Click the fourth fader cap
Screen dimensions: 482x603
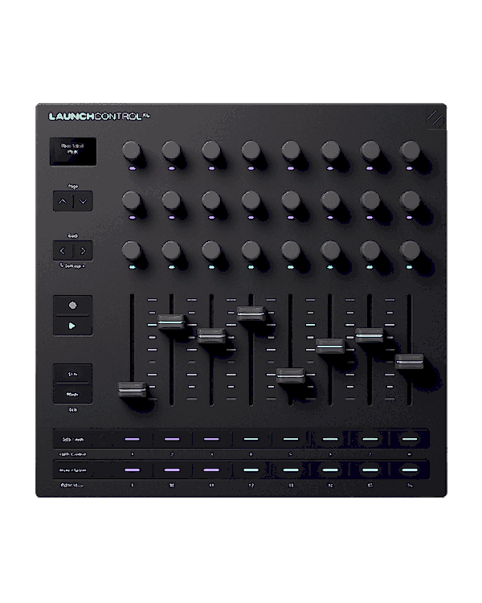(251, 313)
